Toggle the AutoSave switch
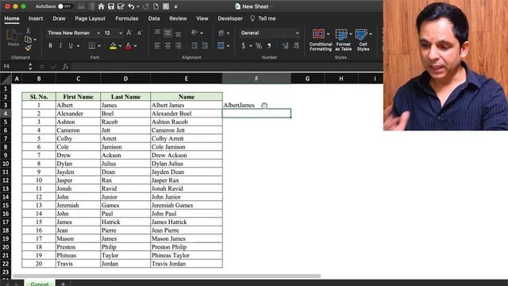The width and height of the screenshot is (508, 286). [65, 6]
